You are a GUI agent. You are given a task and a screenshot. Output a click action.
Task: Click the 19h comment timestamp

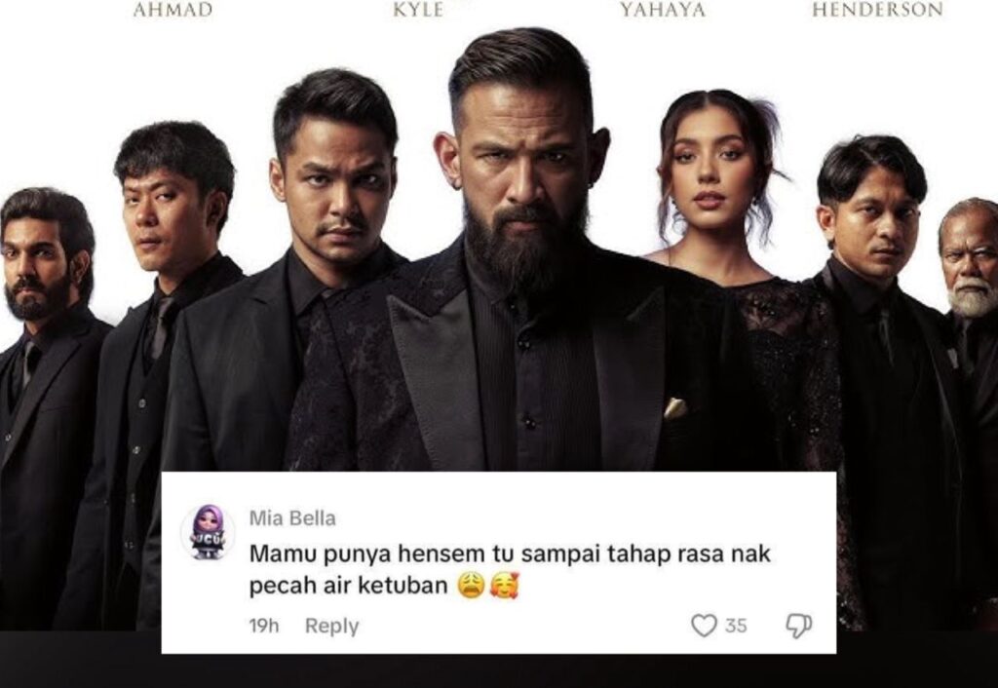[263, 626]
